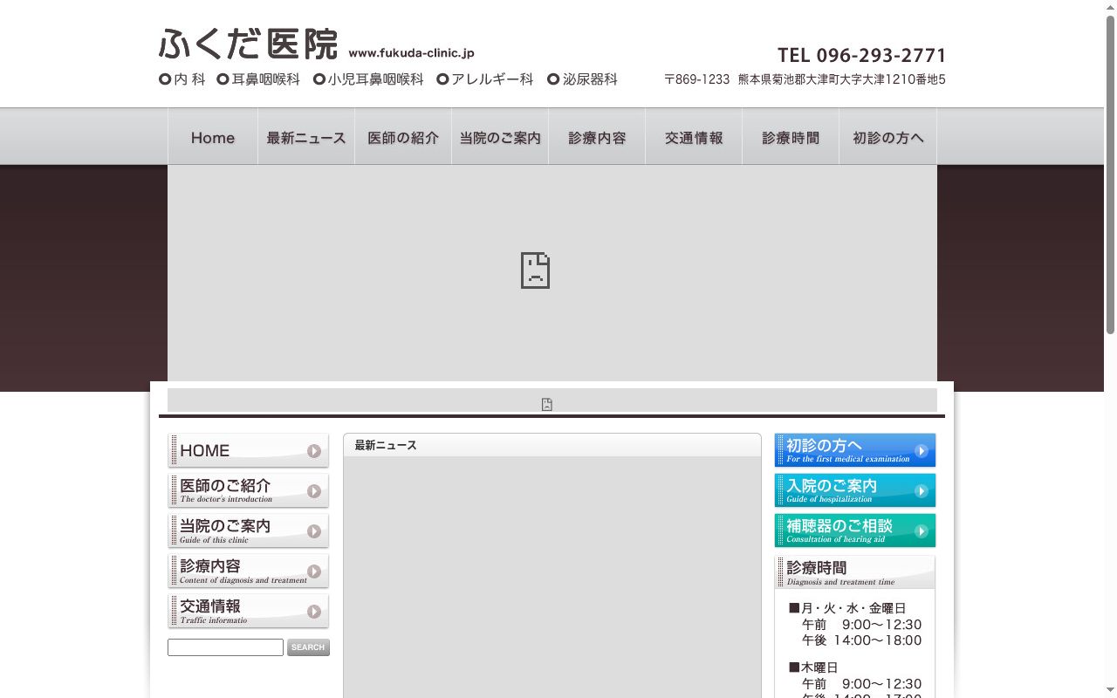
Task: Click the arrow icon on 入院のご案内 banner
Action: pos(921,491)
